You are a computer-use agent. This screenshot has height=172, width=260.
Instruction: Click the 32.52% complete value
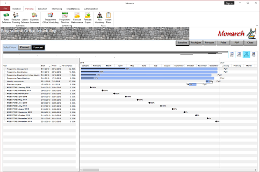pos(73,69)
